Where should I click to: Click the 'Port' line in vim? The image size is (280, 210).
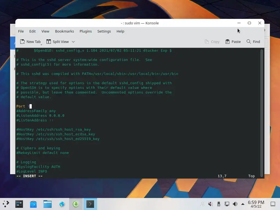click(24, 106)
